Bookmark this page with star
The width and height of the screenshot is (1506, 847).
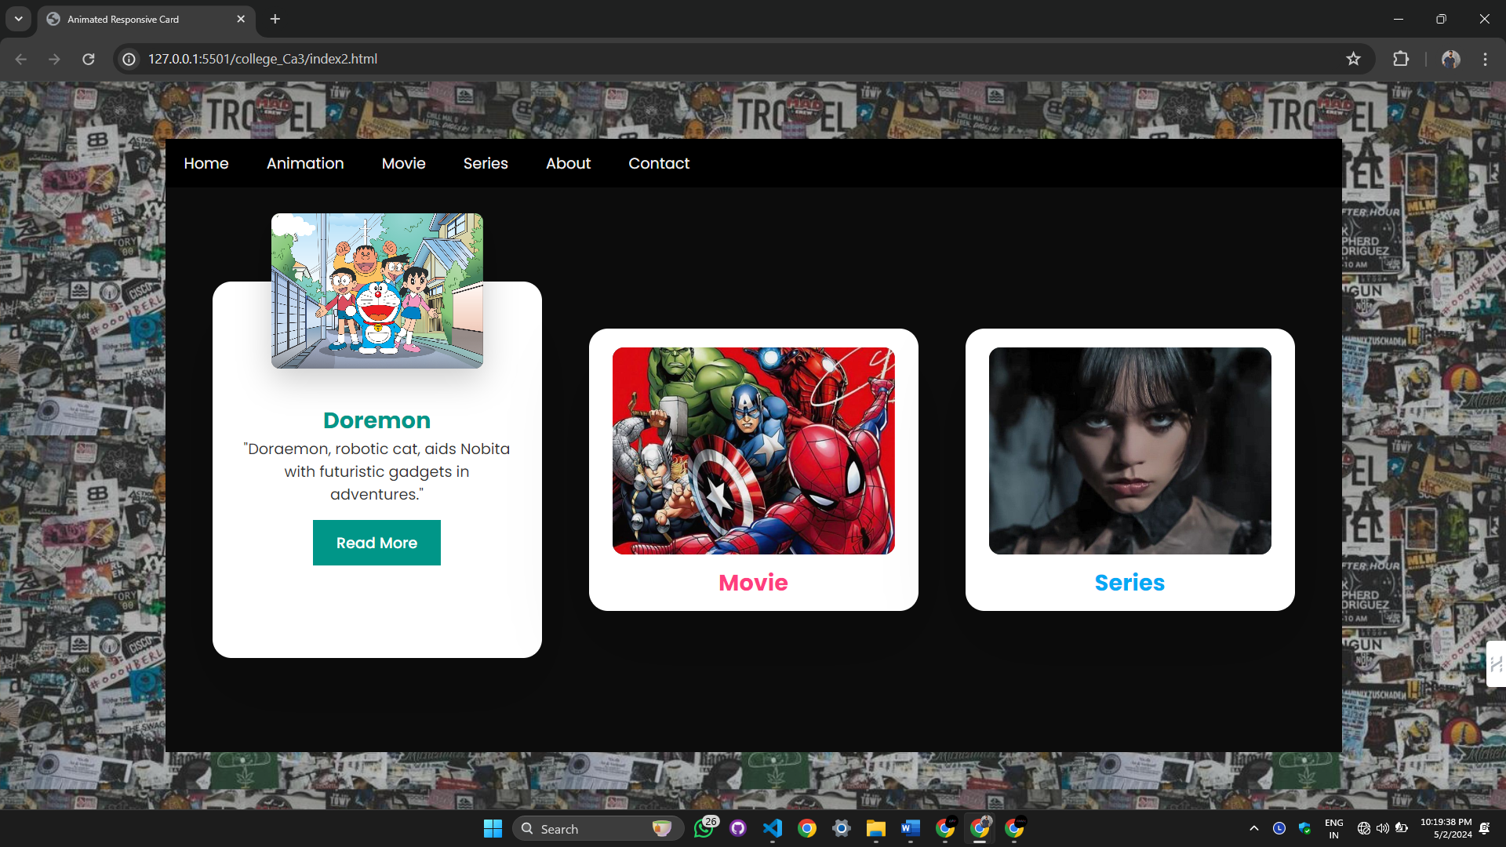[1354, 59]
